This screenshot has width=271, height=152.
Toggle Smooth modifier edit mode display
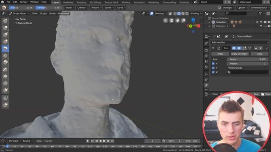click(244, 48)
